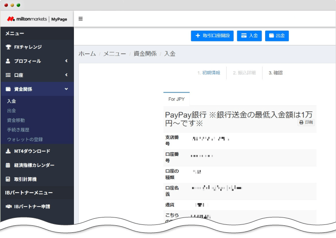Open ウォレットの登録 in the sidebar
The height and width of the screenshot is (238, 336).
[25, 139]
